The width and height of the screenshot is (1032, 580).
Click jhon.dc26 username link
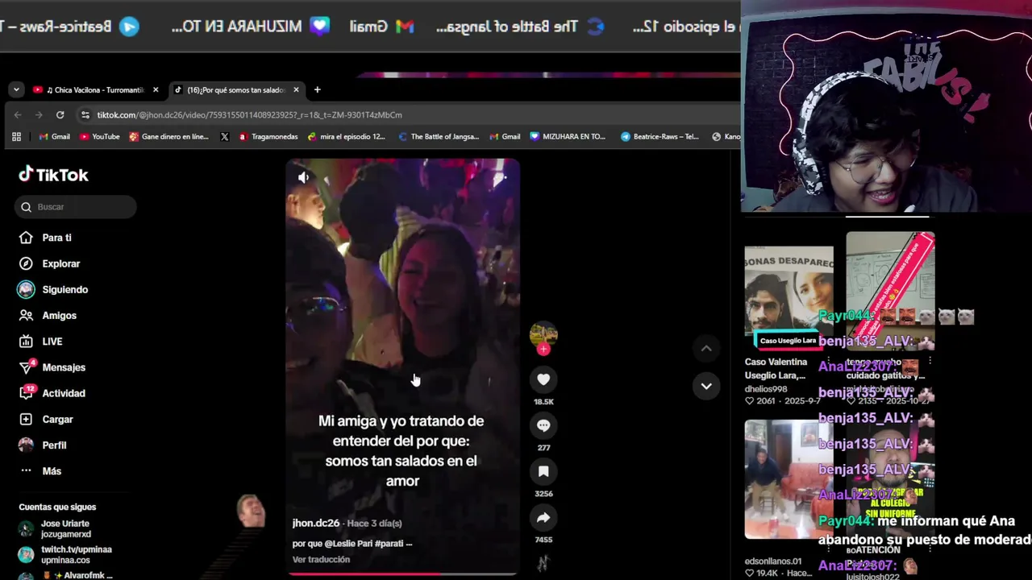[x=316, y=523]
